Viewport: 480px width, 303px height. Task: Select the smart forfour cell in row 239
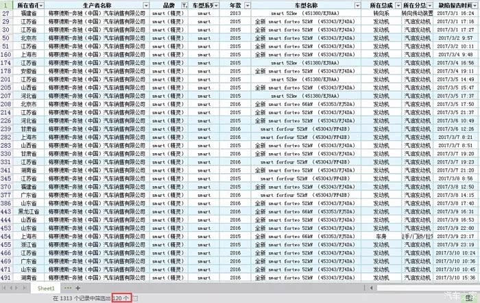click(305, 129)
